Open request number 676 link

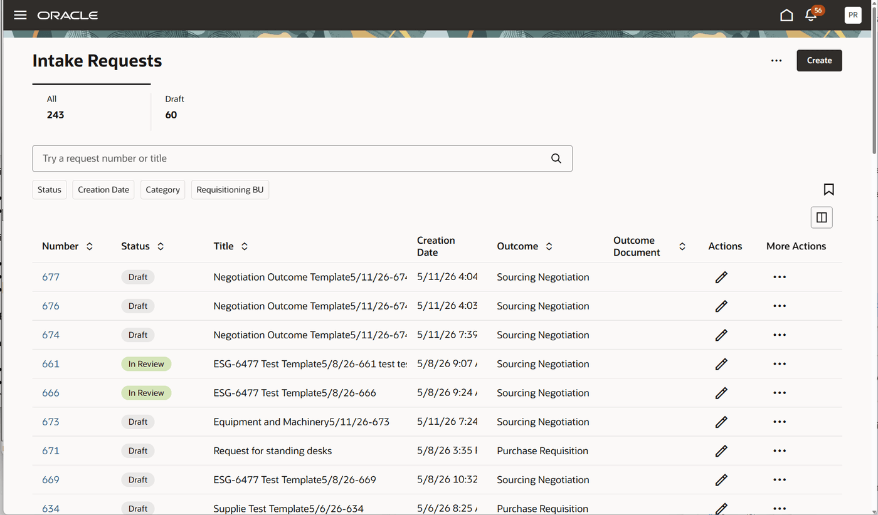coord(51,306)
